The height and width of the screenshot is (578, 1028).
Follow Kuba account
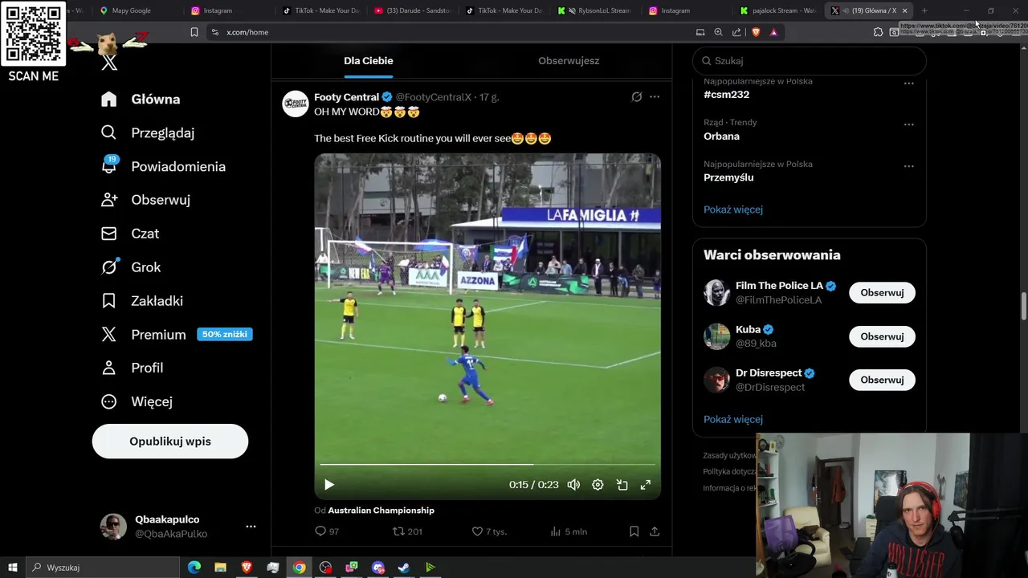click(x=882, y=336)
